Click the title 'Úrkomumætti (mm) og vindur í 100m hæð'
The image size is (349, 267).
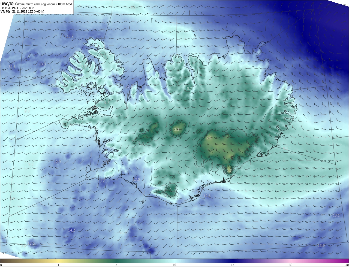tap(43, 4)
